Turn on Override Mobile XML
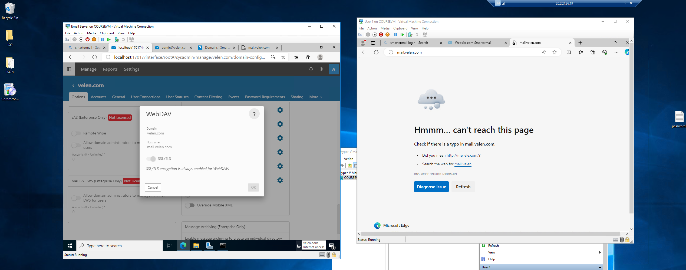This screenshot has width=686, height=270. [x=190, y=205]
